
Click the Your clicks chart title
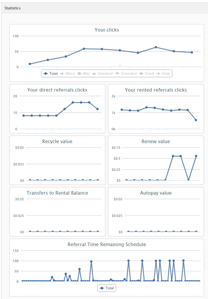(x=107, y=30)
